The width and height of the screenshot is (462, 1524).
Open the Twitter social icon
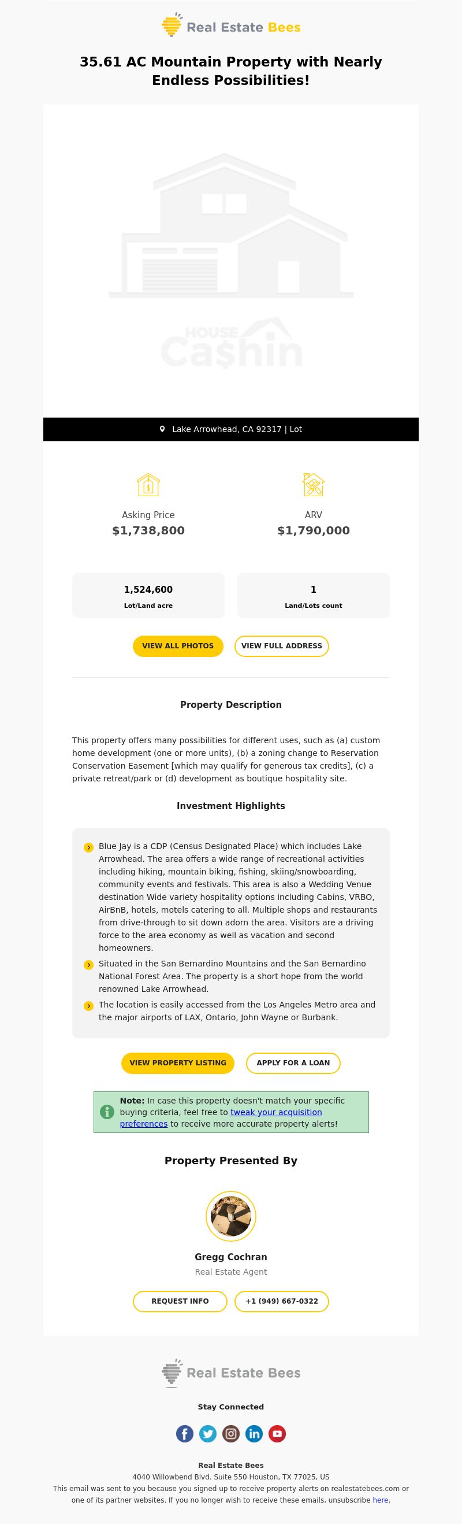coord(208,1433)
